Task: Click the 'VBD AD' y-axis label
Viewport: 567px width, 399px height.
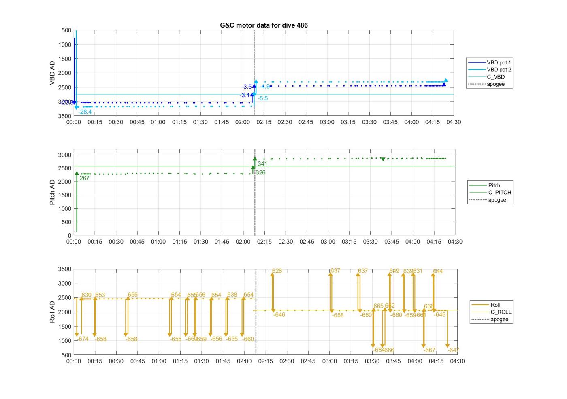Action: 52,73
